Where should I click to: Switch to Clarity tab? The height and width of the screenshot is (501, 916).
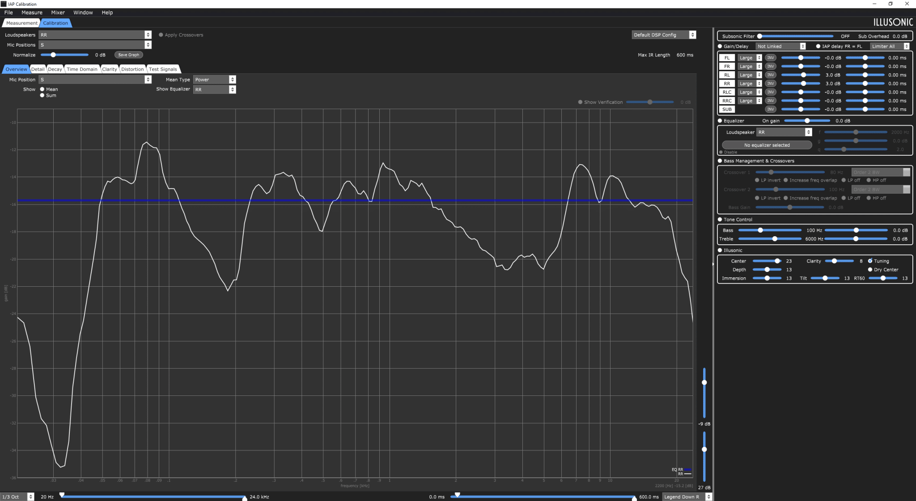[x=109, y=69]
